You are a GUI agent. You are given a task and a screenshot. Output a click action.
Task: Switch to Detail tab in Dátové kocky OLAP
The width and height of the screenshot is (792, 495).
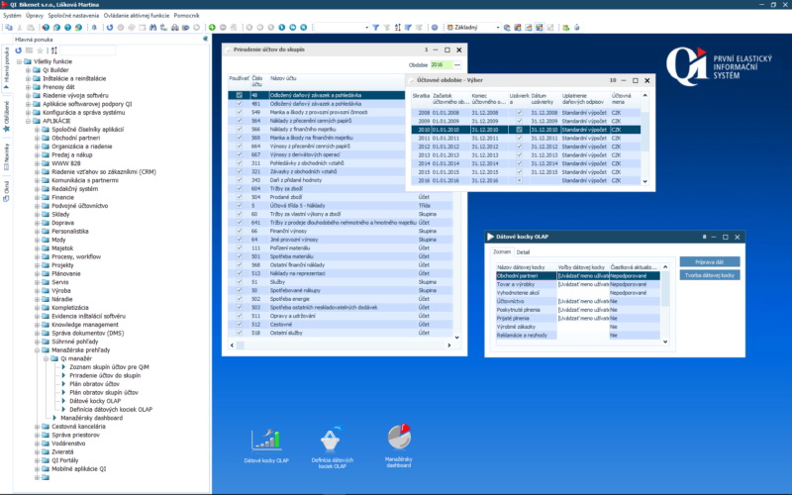pos(523,252)
